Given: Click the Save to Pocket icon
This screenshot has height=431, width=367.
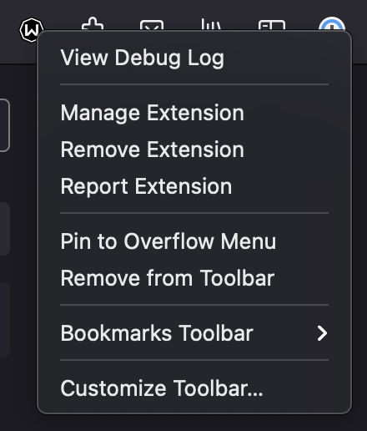Looking at the screenshot, I should [152, 25].
